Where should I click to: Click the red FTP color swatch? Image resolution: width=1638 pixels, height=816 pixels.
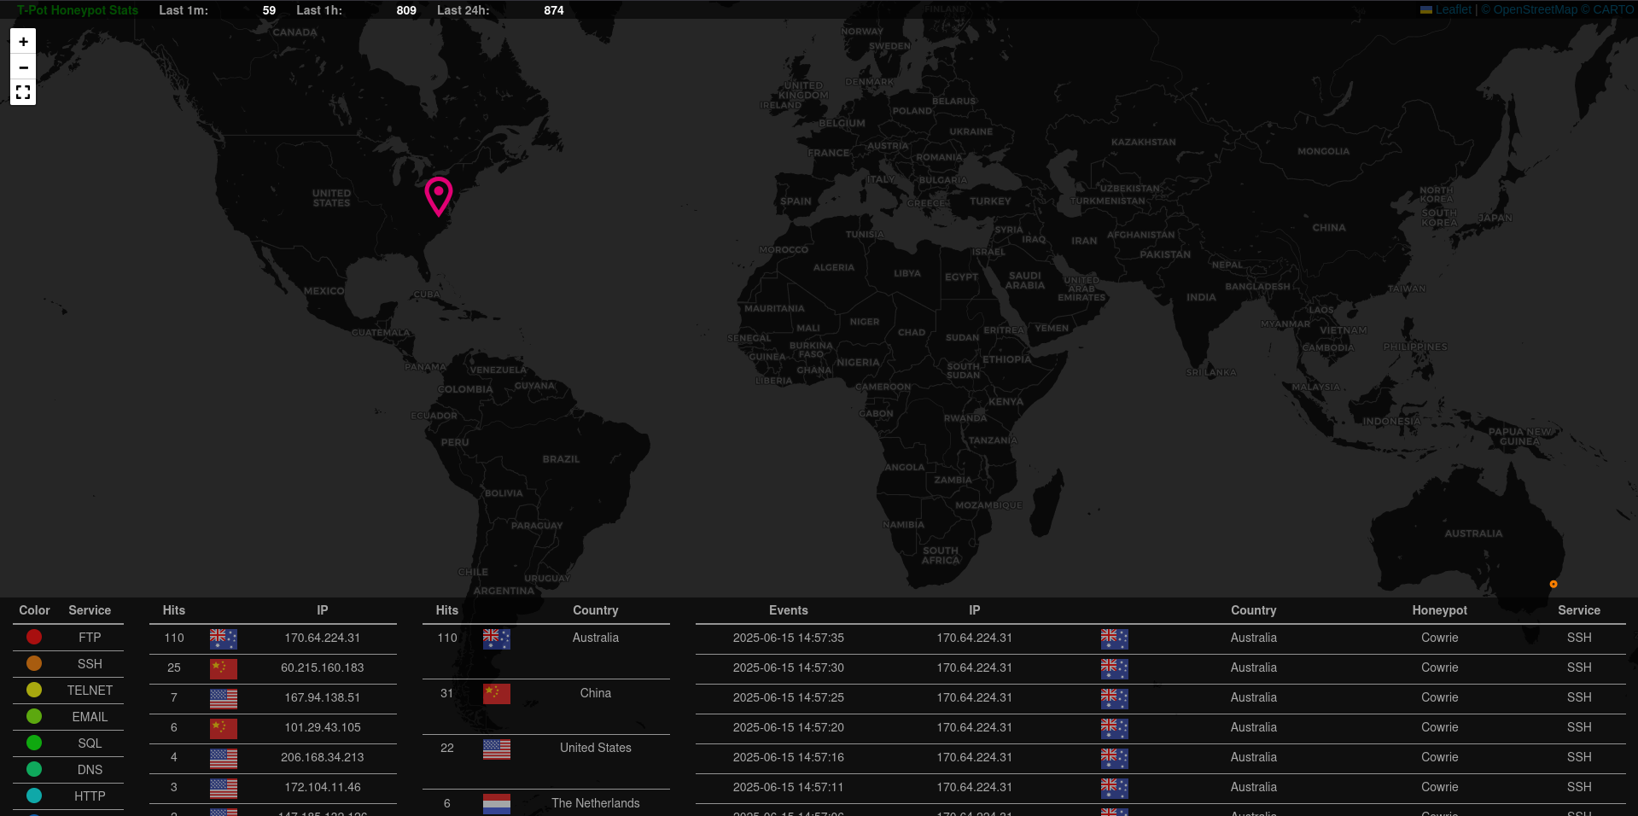[x=34, y=637]
